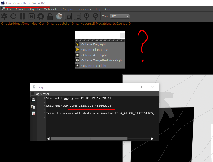Click the Octane Daylight sun icon
This screenshot has width=213, height=162.
(77, 44)
